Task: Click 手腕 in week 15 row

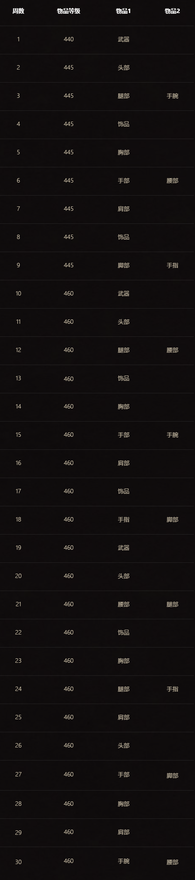Action: [172, 435]
